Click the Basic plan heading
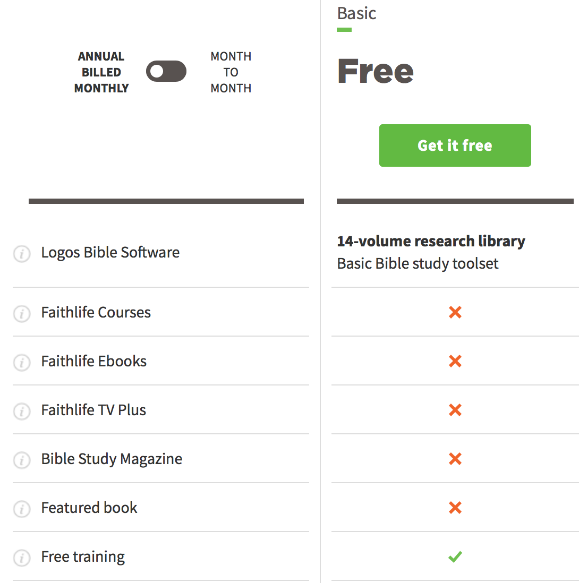This screenshot has height=583, width=579. tap(356, 13)
